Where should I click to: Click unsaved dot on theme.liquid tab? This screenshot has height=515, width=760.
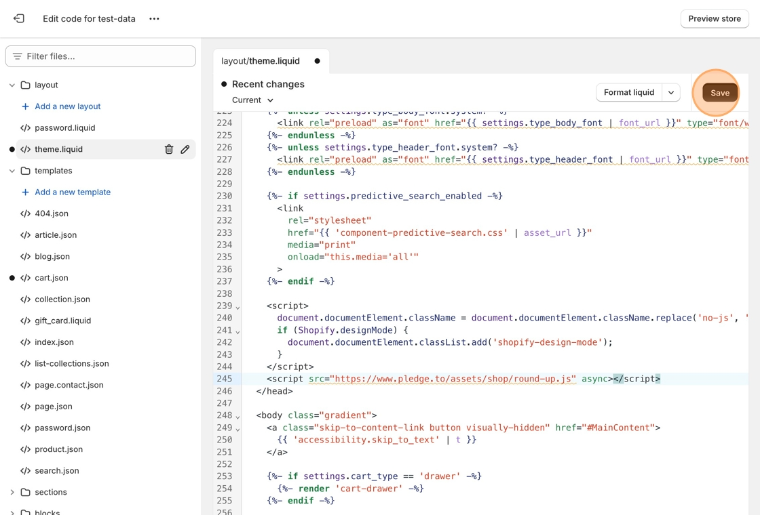pos(317,61)
